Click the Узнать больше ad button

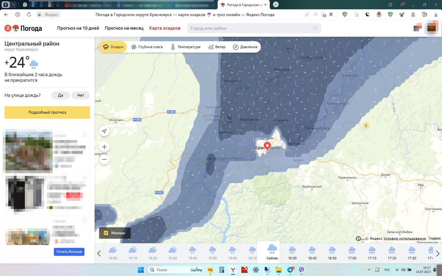point(69,252)
